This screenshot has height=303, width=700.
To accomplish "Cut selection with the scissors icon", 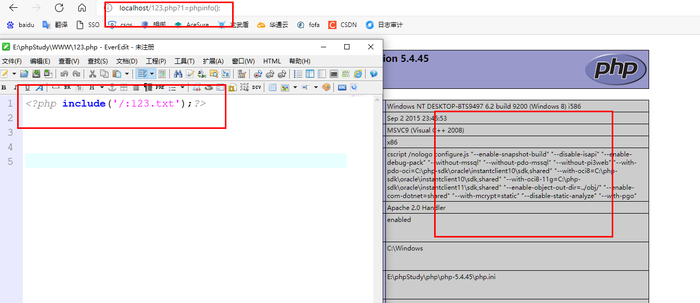I will 92,74.
